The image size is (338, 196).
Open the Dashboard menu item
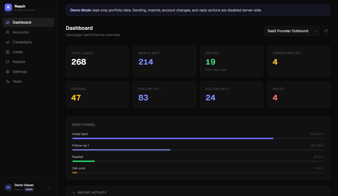[28, 22]
